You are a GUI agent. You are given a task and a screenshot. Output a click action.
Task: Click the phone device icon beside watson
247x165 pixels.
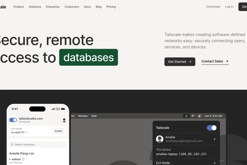(x=23, y=159)
